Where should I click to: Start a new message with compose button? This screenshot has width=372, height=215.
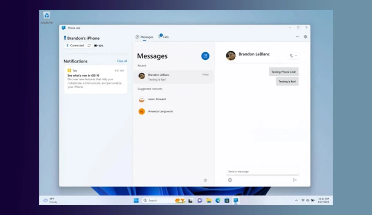205,56
